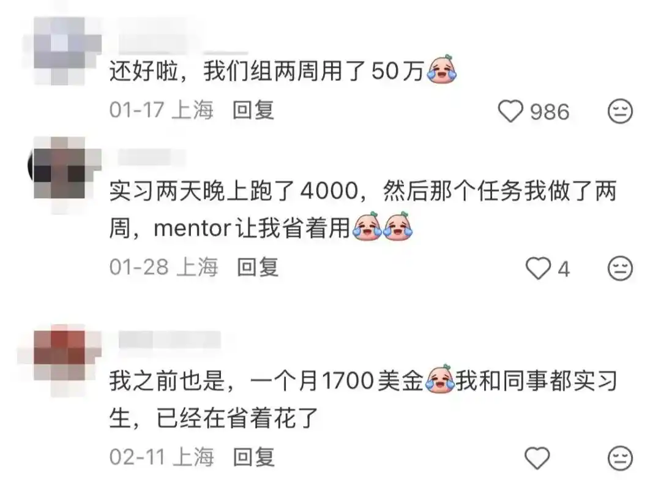Open the third commenter's blurred username
This screenshot has height=480, width=661.
coord(170,340)
